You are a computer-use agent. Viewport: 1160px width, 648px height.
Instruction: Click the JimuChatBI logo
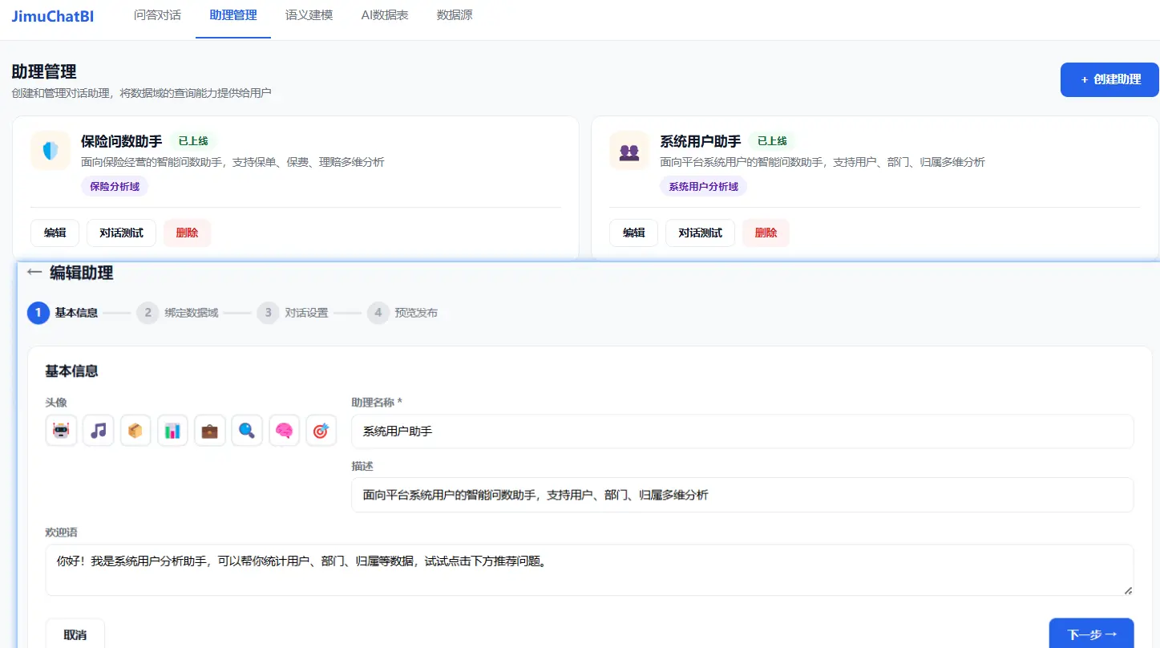(x=53, y=15)
